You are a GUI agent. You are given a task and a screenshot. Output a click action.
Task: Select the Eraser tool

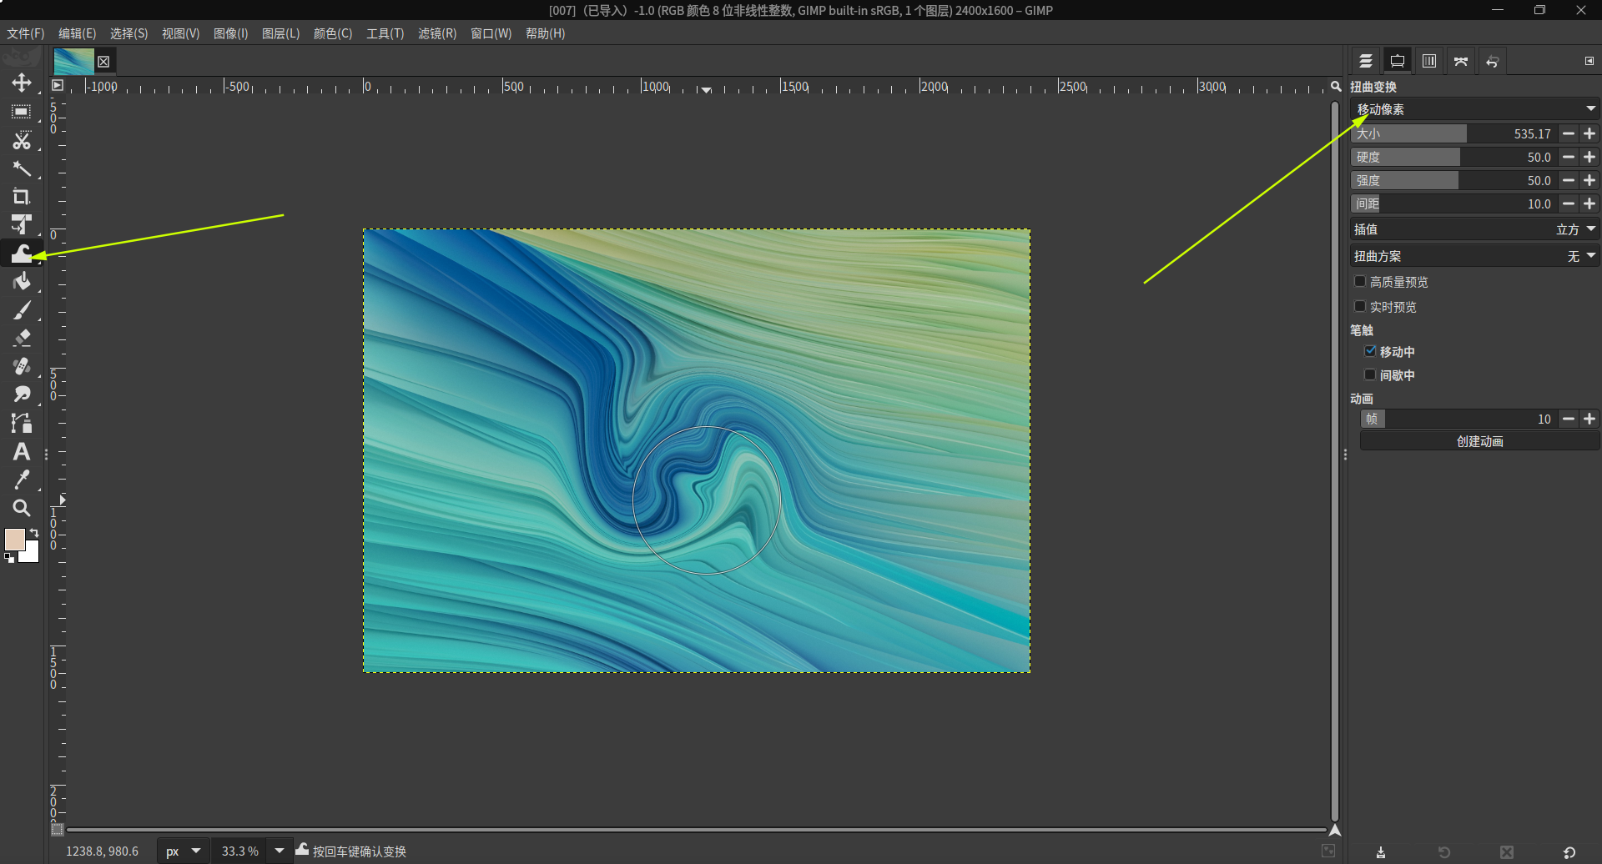(22, 338)
